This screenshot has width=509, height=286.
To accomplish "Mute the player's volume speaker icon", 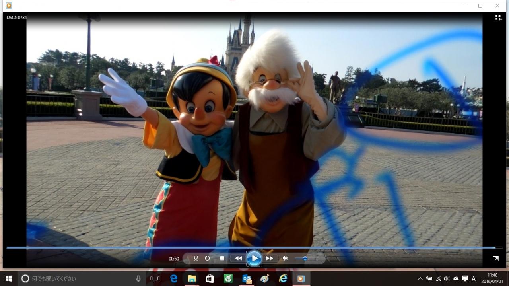I will (285, 258).
